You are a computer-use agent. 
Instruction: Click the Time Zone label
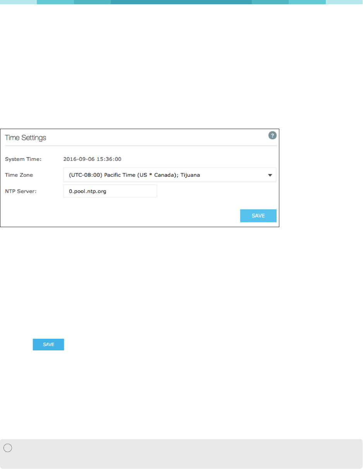(x=19, y=175)
